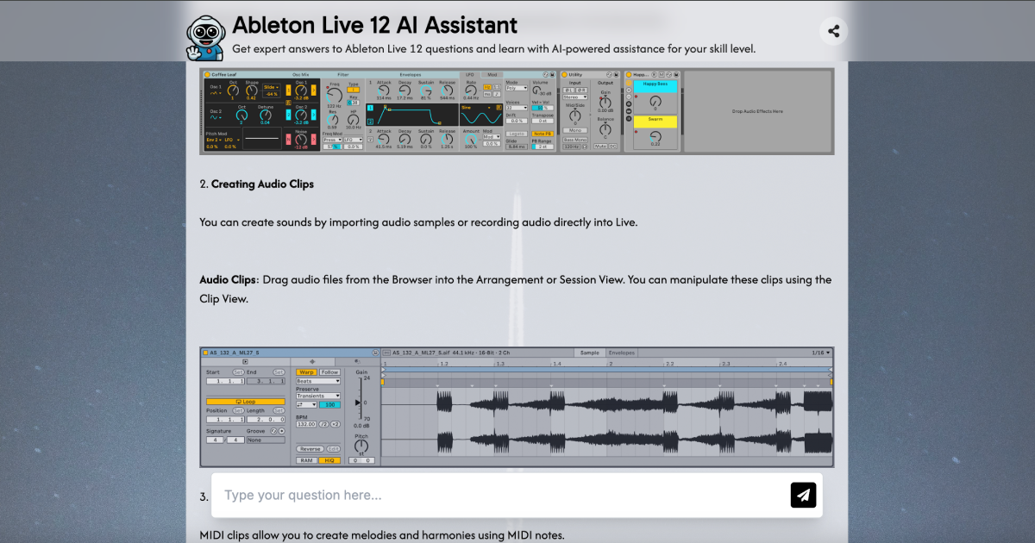Click the Shape knob of Osc 1
Viewport: 1035px width, 543px height.
click(252, 90)
